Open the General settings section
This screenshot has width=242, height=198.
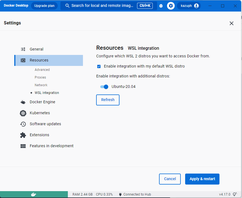click(x=49, y=49)
